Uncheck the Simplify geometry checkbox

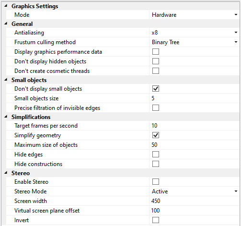tap(156, 135)
